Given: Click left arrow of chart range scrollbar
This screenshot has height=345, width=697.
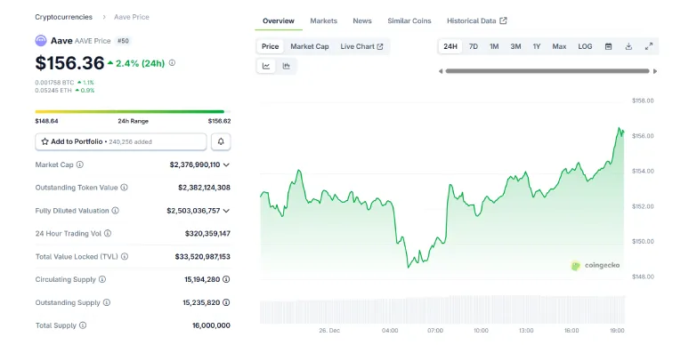Looking at the screenshot, I should click(x=441, y=71).
